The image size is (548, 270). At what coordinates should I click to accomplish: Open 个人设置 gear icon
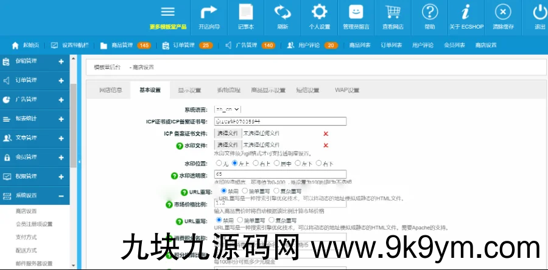(x=319, y=13)
